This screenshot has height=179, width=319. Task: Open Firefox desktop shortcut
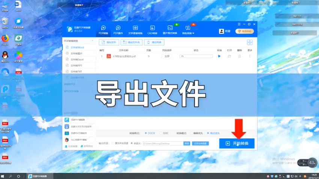click(5, 40)
